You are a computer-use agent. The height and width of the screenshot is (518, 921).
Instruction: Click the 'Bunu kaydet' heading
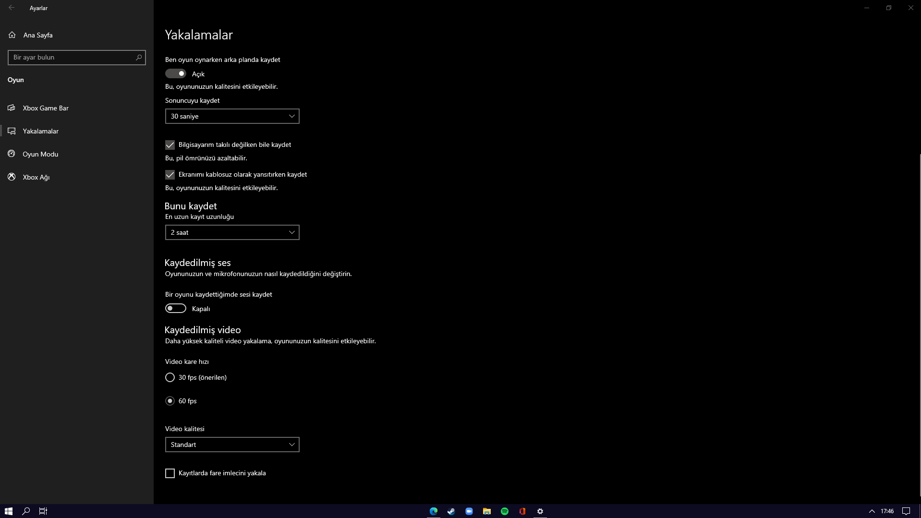(x=191, y=206)
